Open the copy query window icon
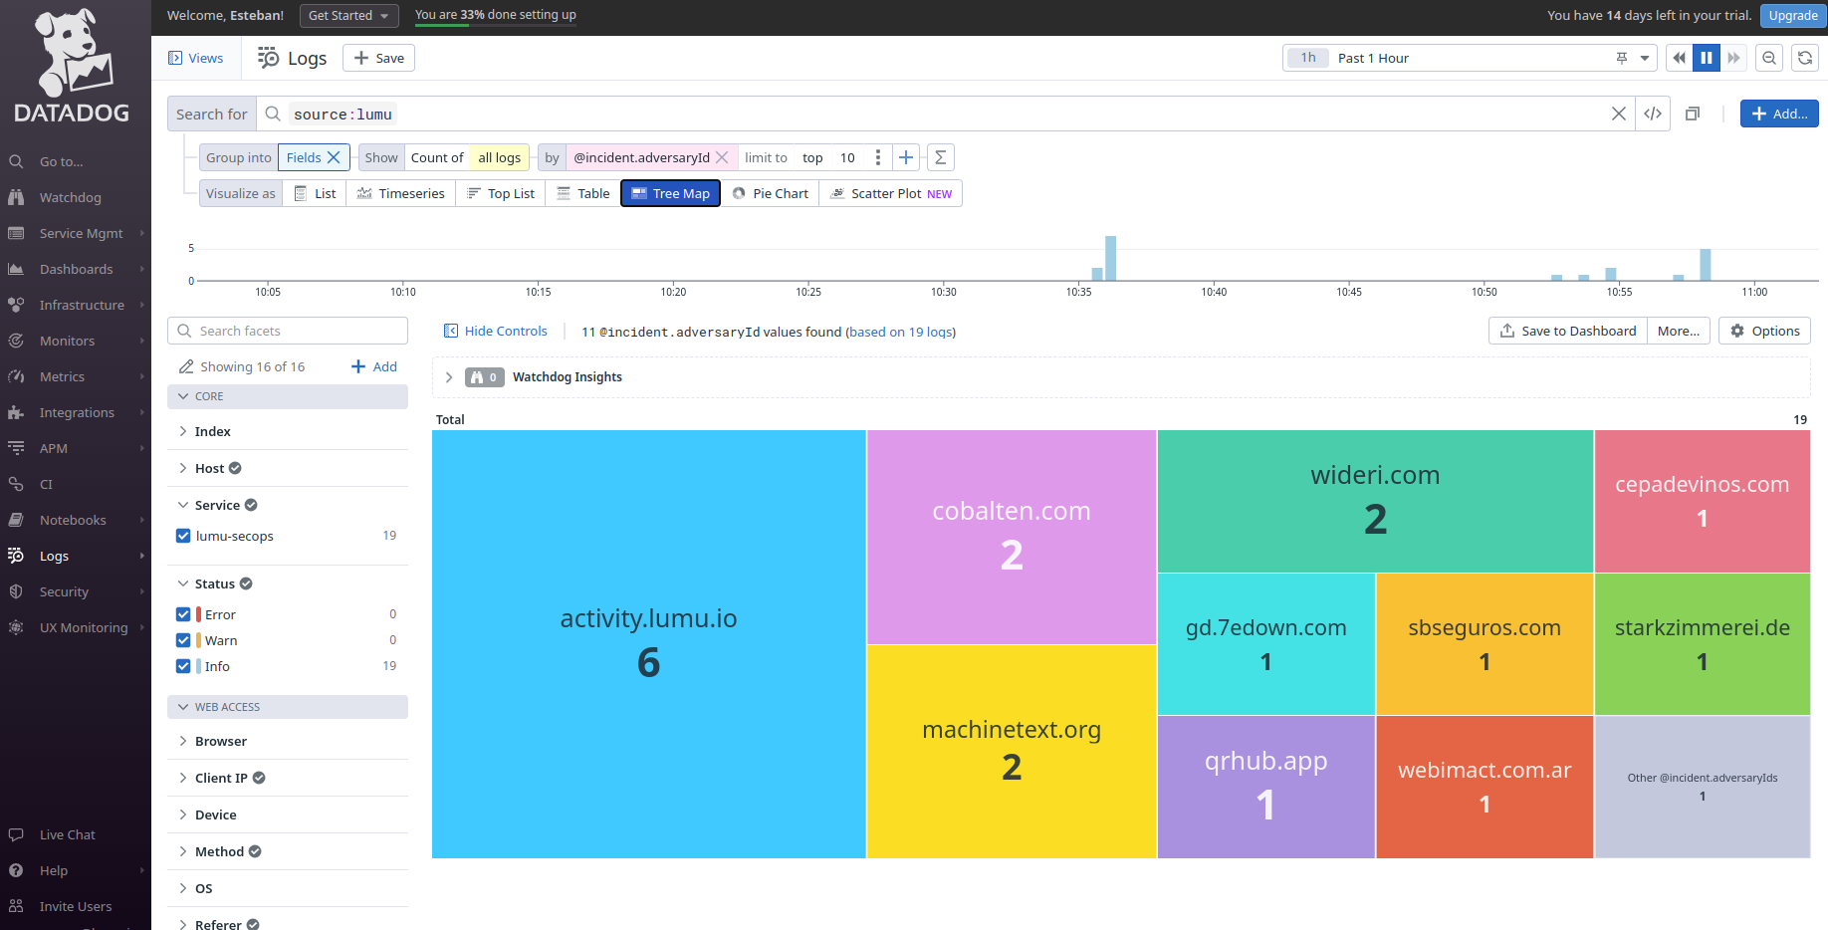Screen dimensions: 1828x930 1693,114
